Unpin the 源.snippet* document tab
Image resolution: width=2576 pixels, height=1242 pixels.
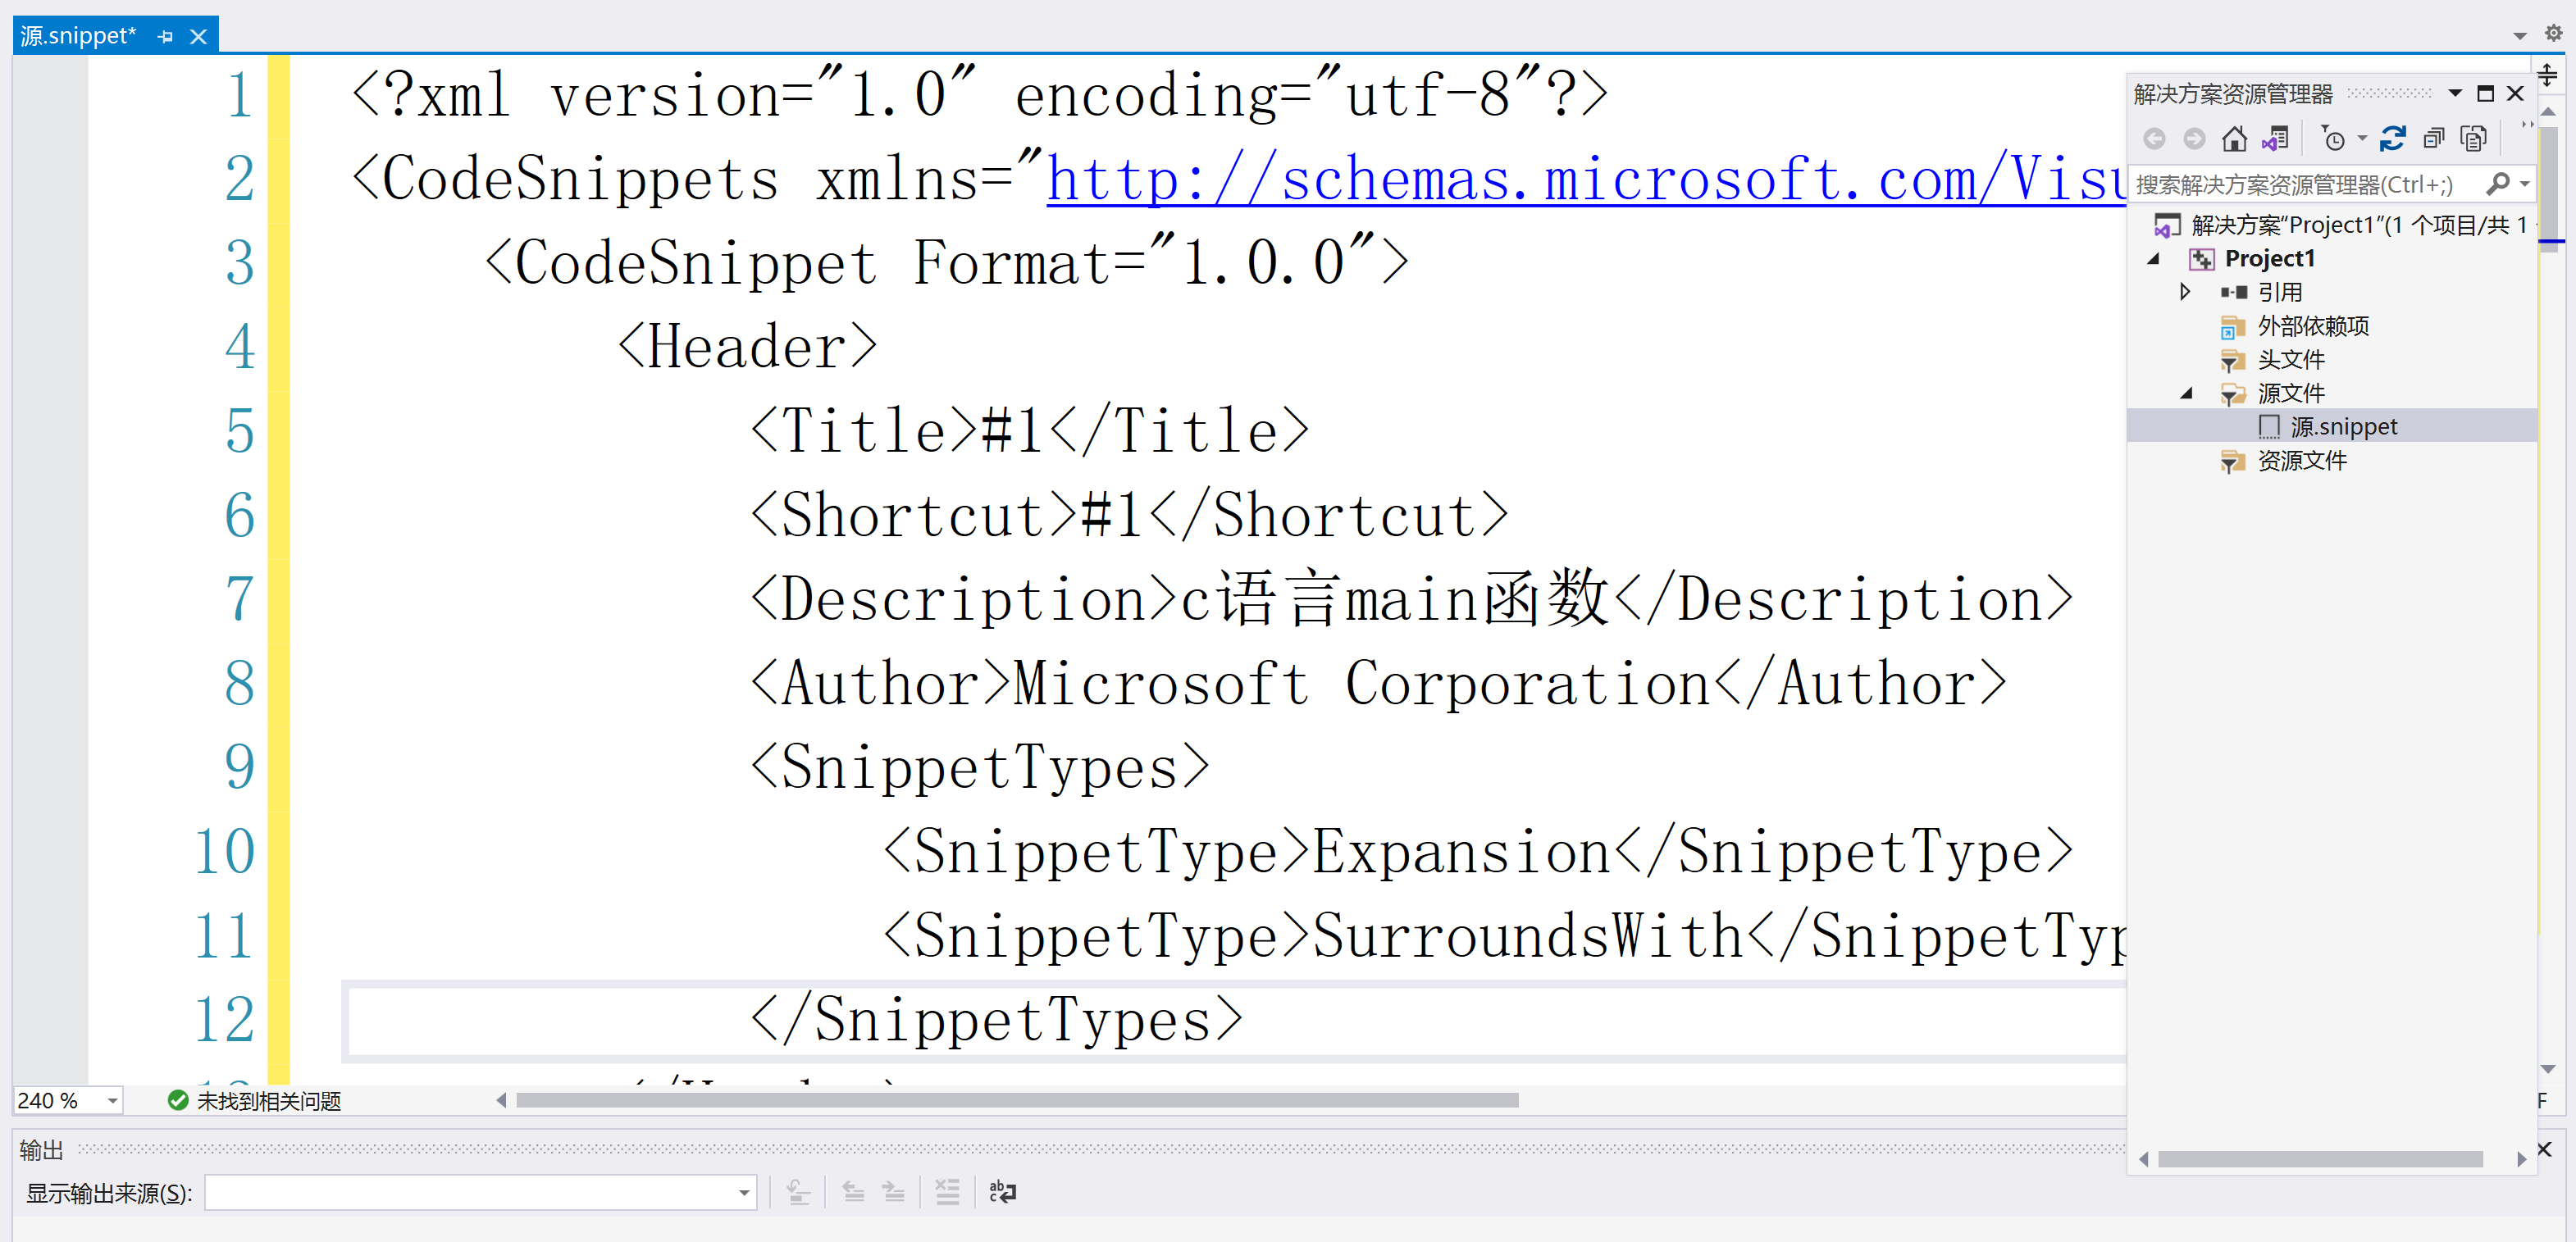(165, 35)
